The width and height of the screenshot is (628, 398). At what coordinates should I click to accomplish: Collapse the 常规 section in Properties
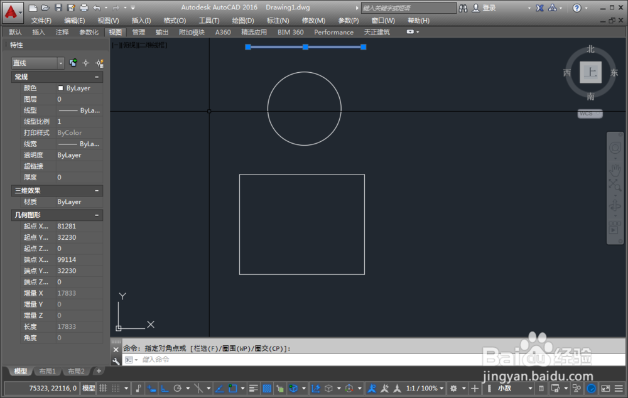(97, 77)
